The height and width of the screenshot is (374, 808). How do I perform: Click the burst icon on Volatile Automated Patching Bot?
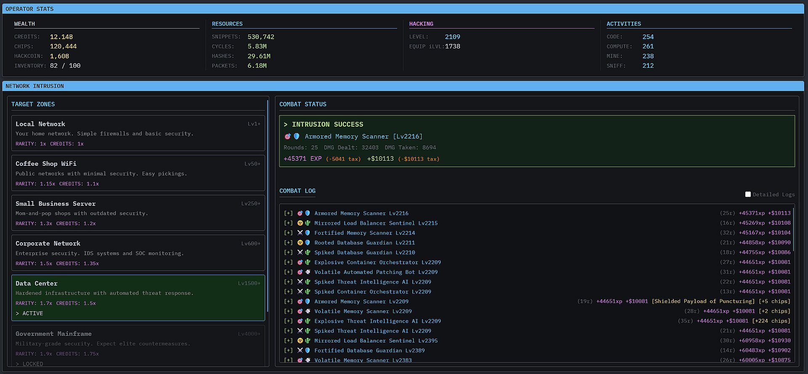[x=308, y=272]
